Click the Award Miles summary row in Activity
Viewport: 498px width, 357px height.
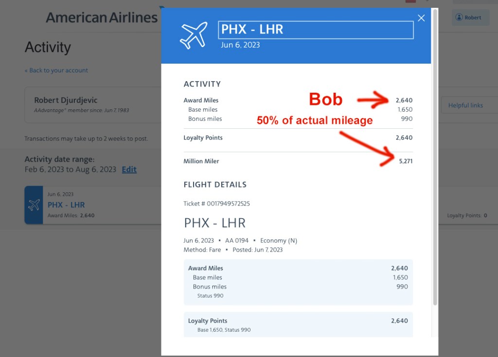tap(298, 101)
